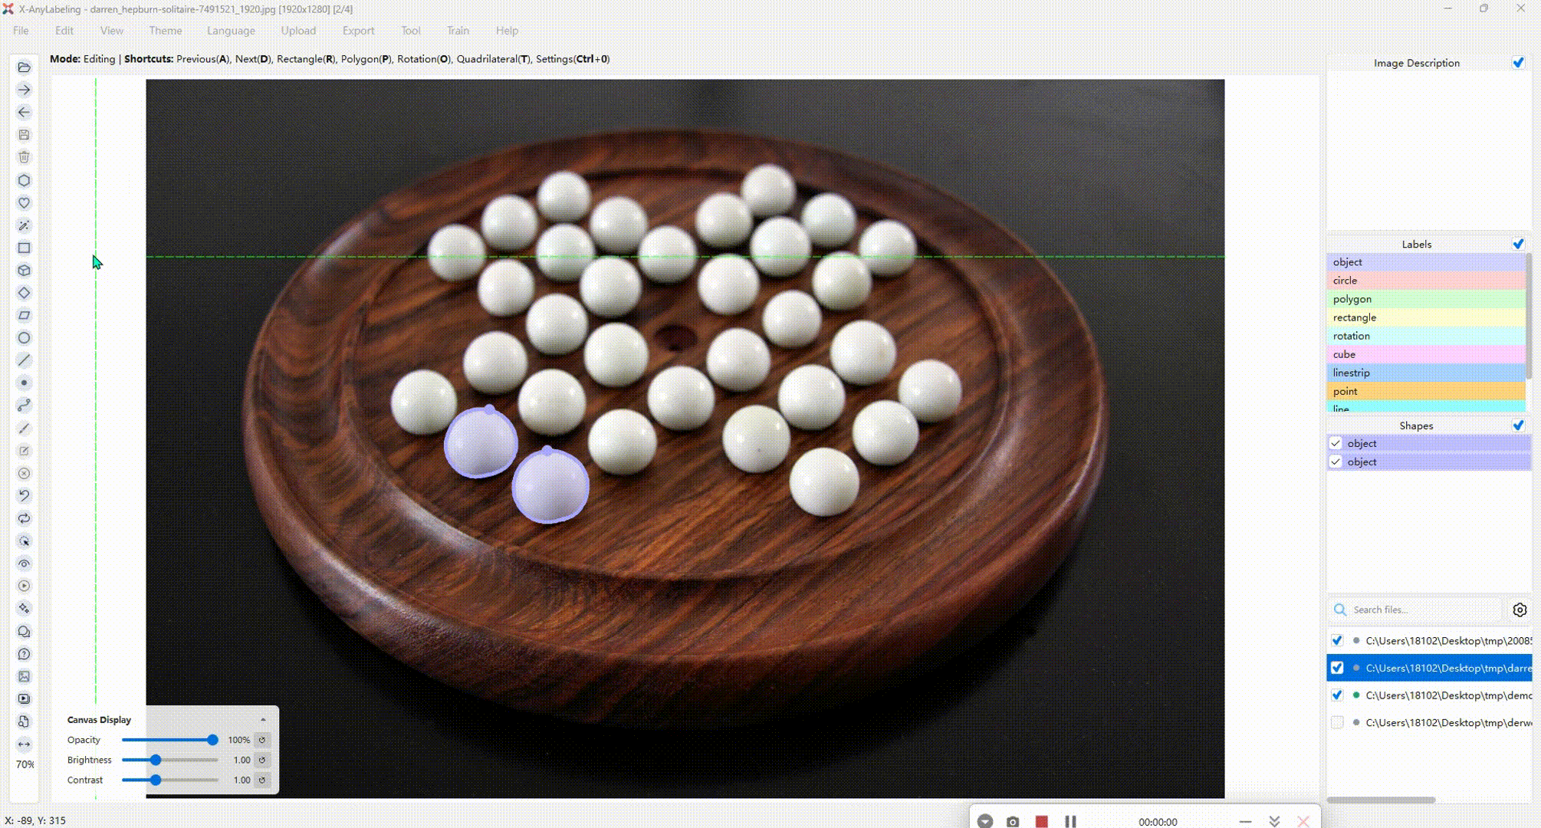Delete file using the trash can icon

coord(24,157)
